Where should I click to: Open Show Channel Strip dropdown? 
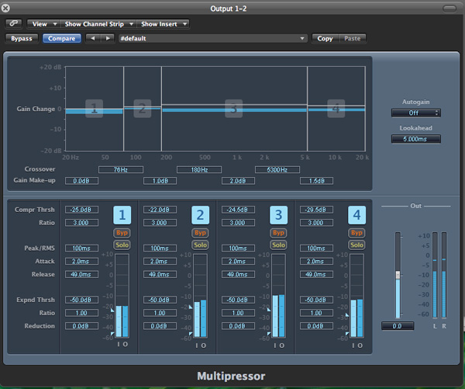click(x=98, y=24)
